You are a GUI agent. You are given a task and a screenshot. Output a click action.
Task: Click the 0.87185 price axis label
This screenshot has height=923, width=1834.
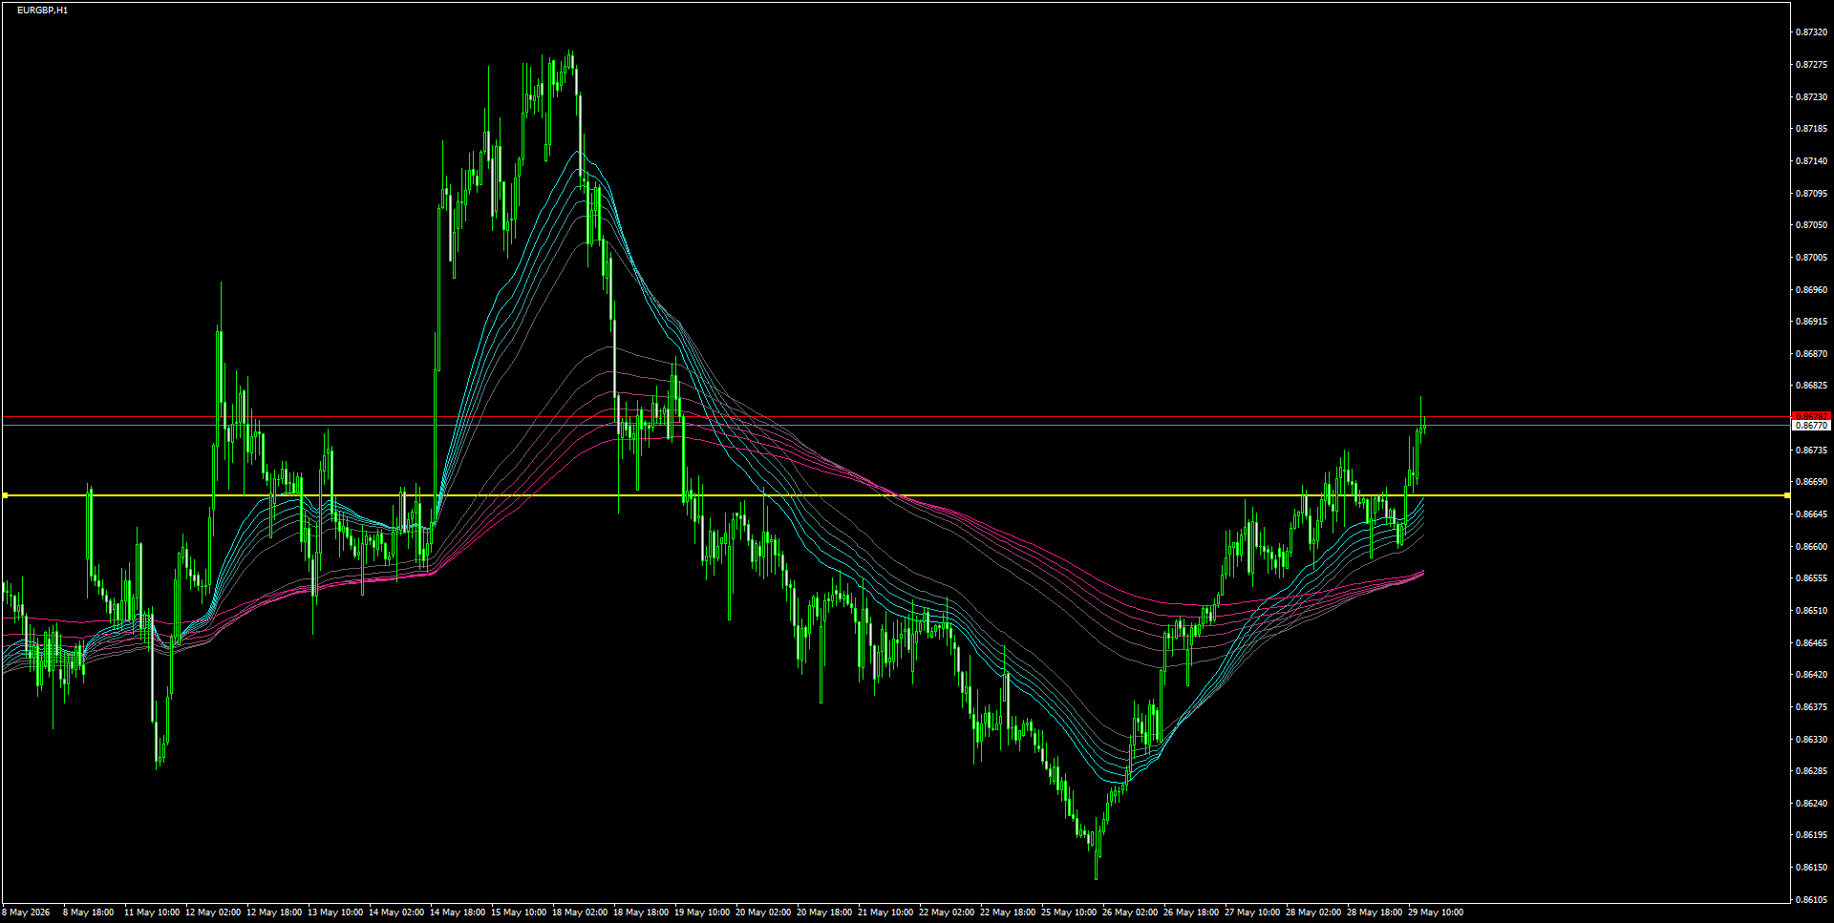(1812, 129)
